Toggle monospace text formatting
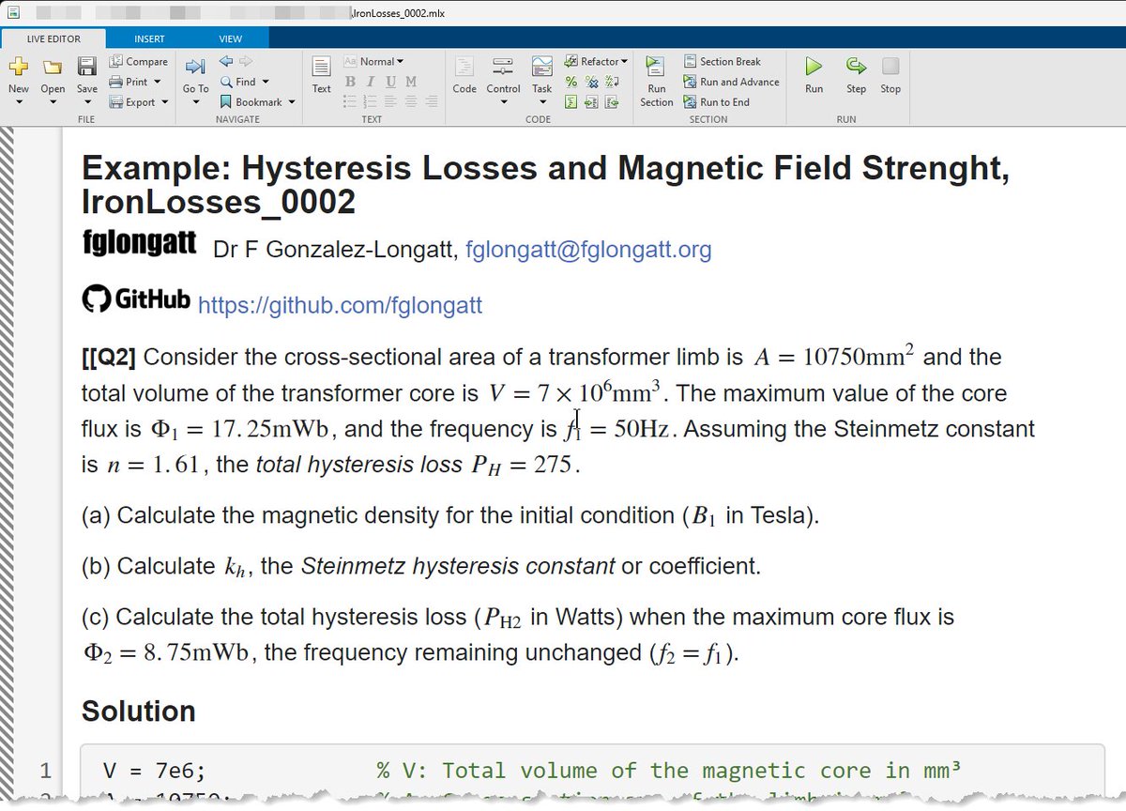This screenshot has height=811, width=1126. pyautogui.click(x=411, y=82)
